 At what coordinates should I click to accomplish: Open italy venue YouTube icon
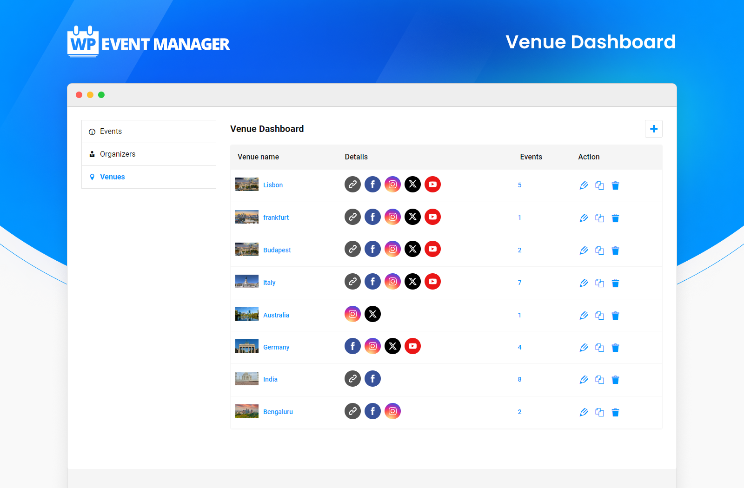(x=432, y=282)
